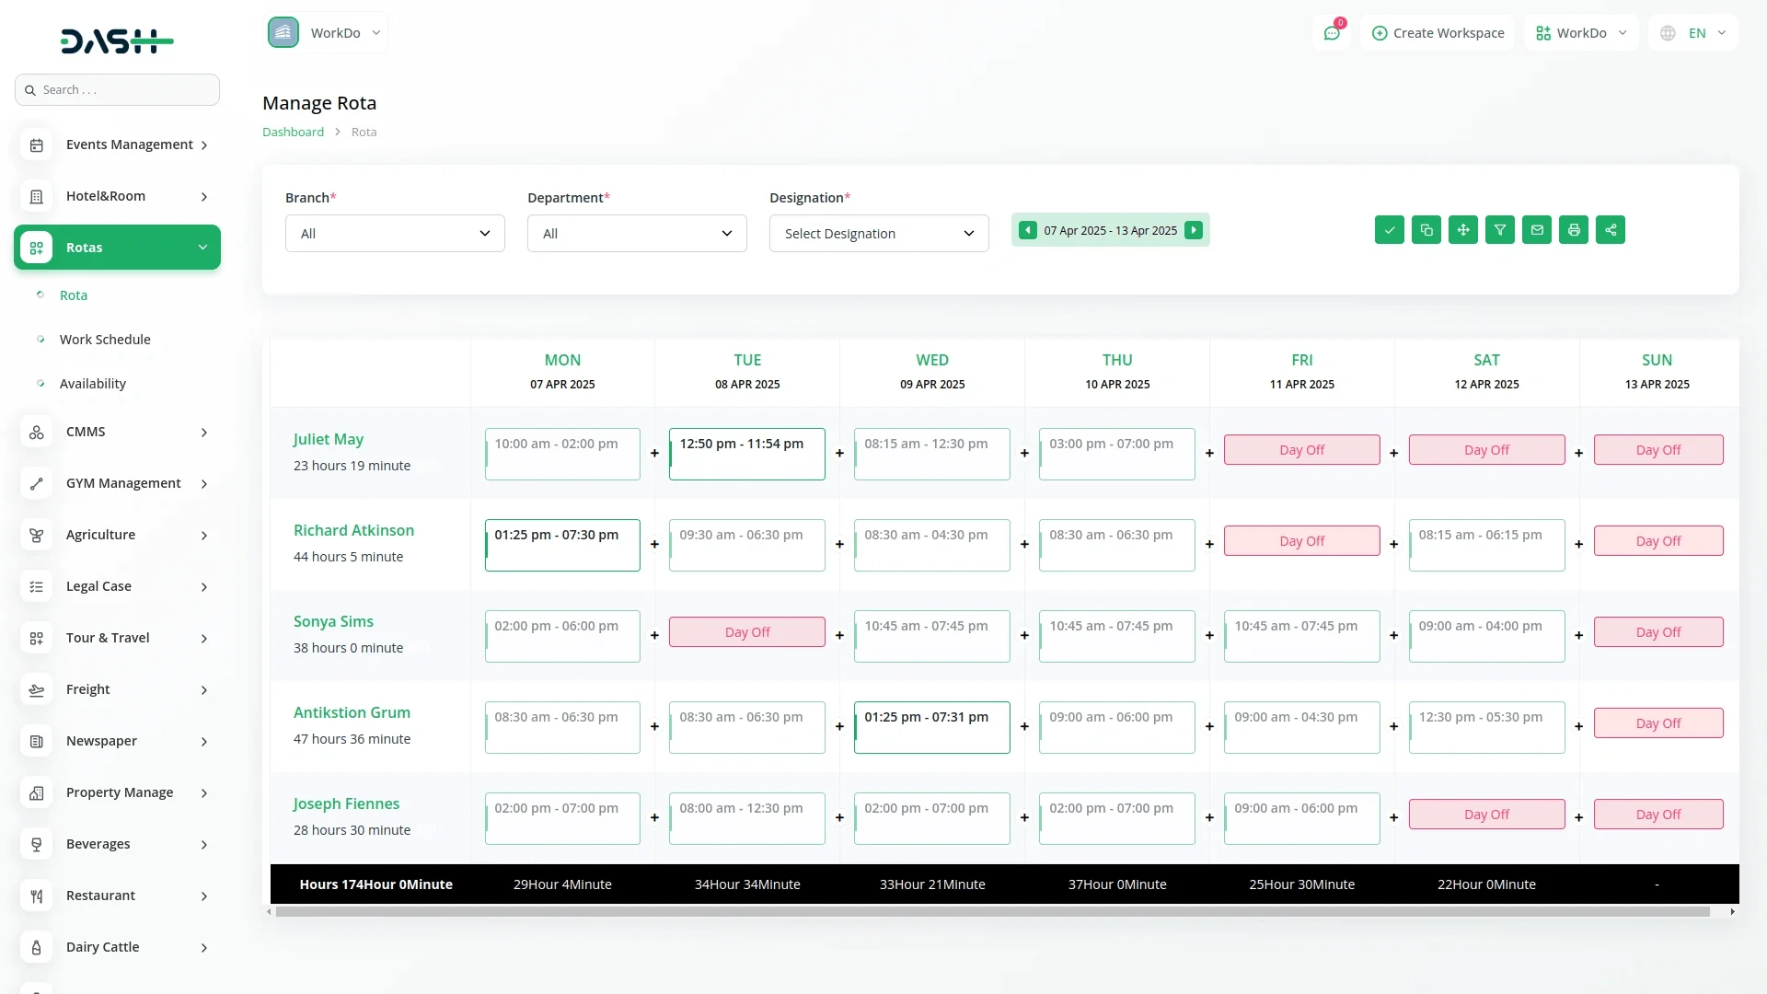Open the Branch dropdown

click(395, 234)
